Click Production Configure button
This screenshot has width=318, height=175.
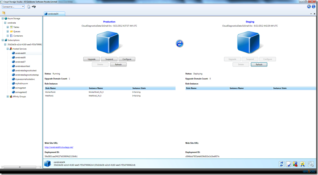point(127,59)
